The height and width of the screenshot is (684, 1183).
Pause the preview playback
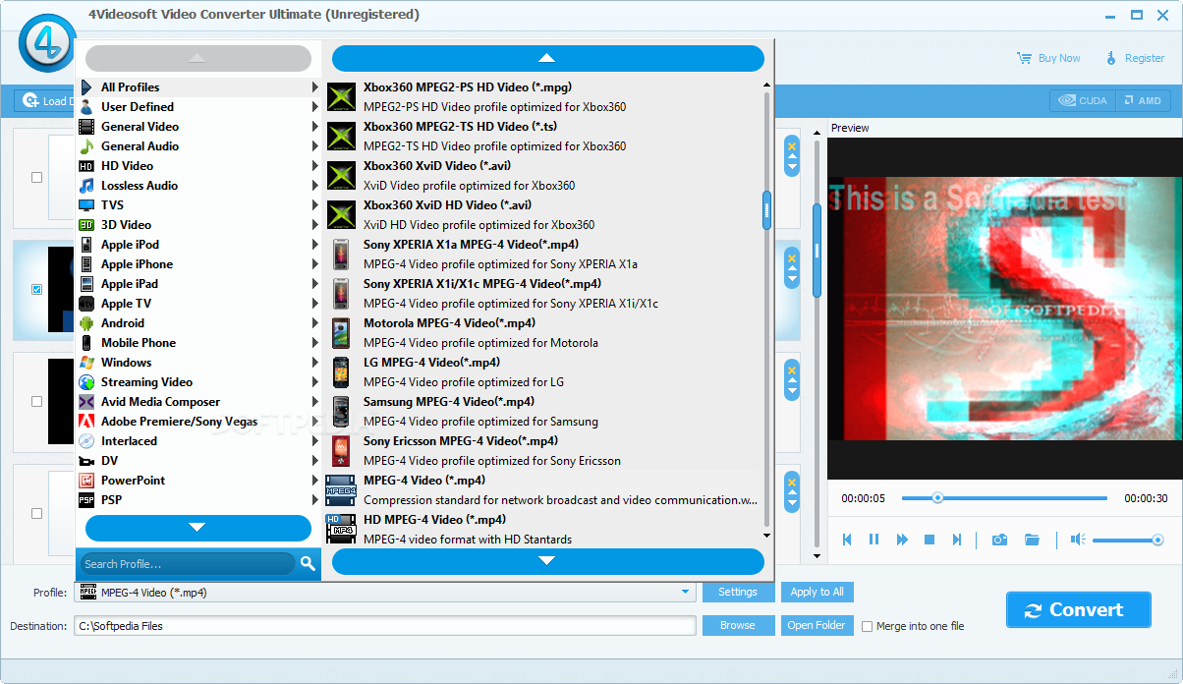point(873,540)
